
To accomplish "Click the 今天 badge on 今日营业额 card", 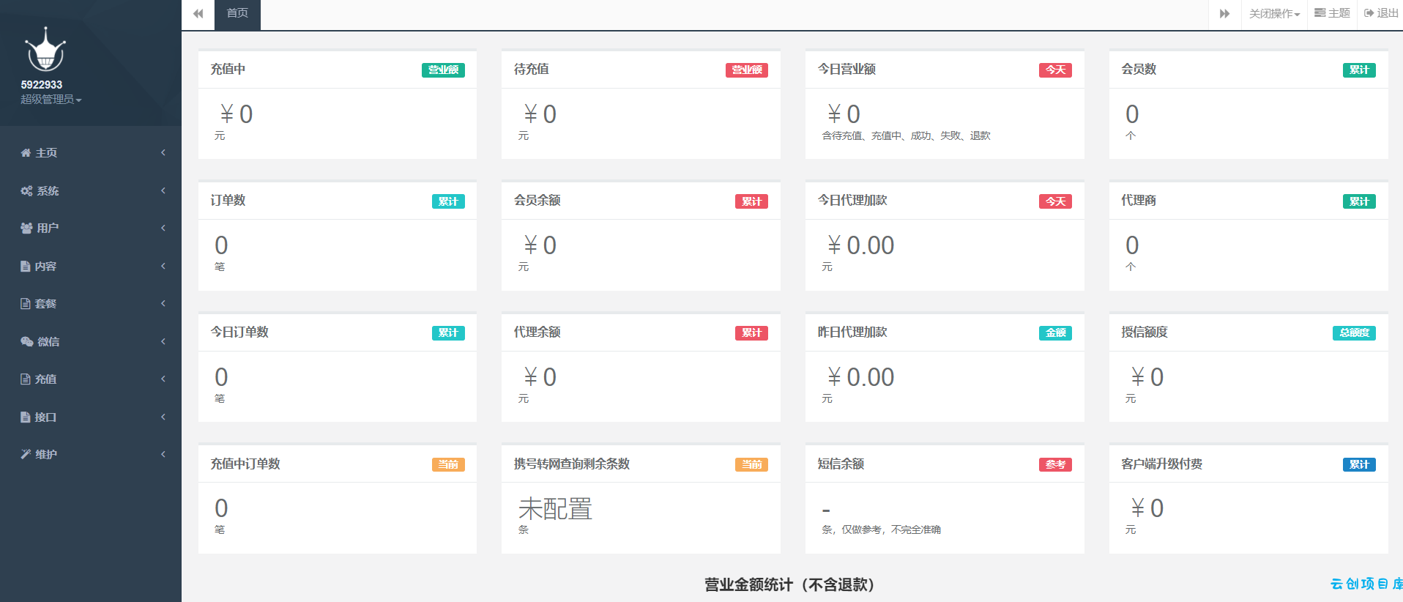I will pyautogui.click(x=1055, y=70).
